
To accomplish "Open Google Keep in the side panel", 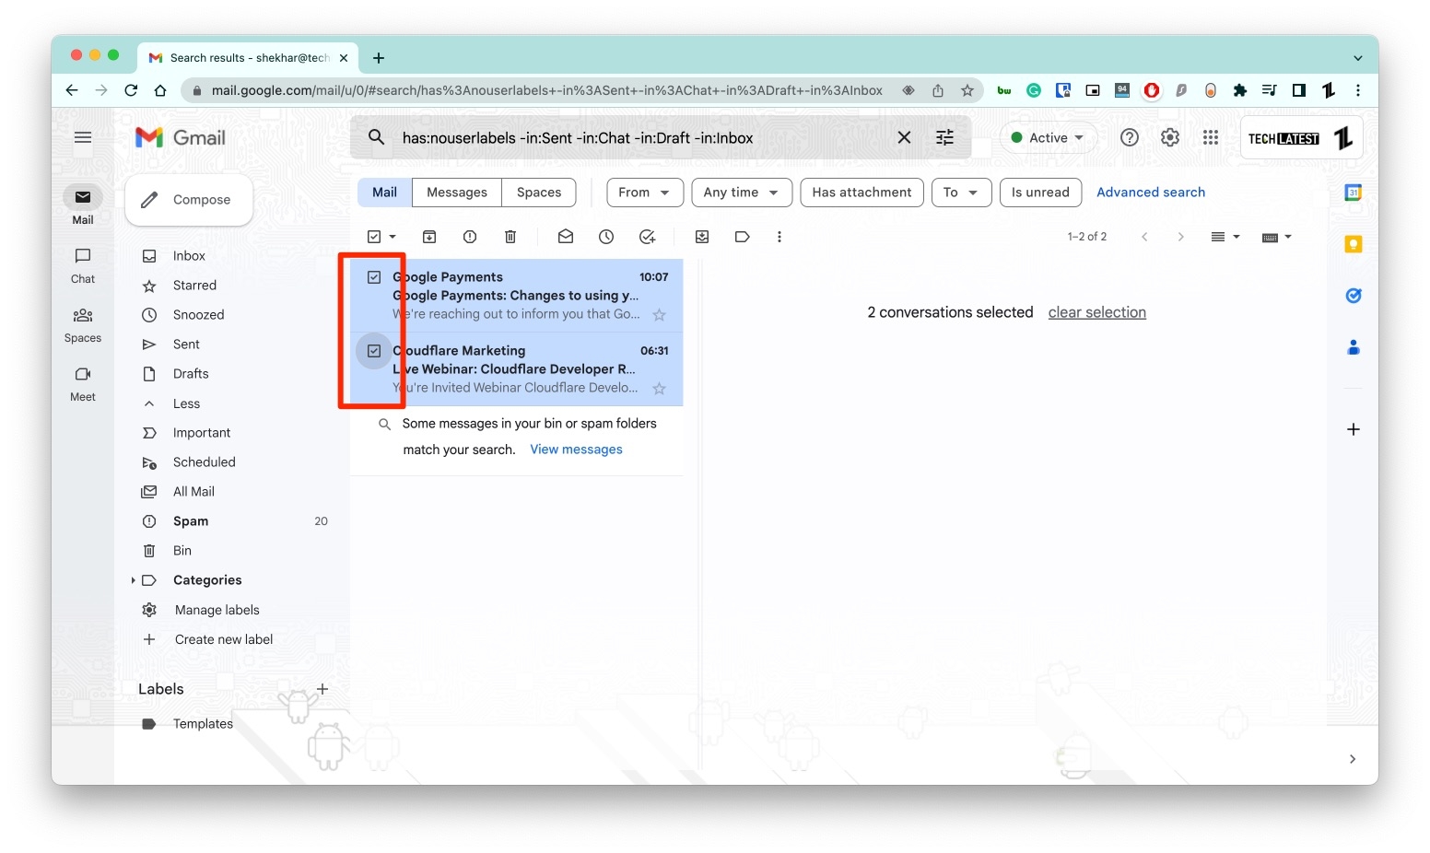I will coord(1354,243).
